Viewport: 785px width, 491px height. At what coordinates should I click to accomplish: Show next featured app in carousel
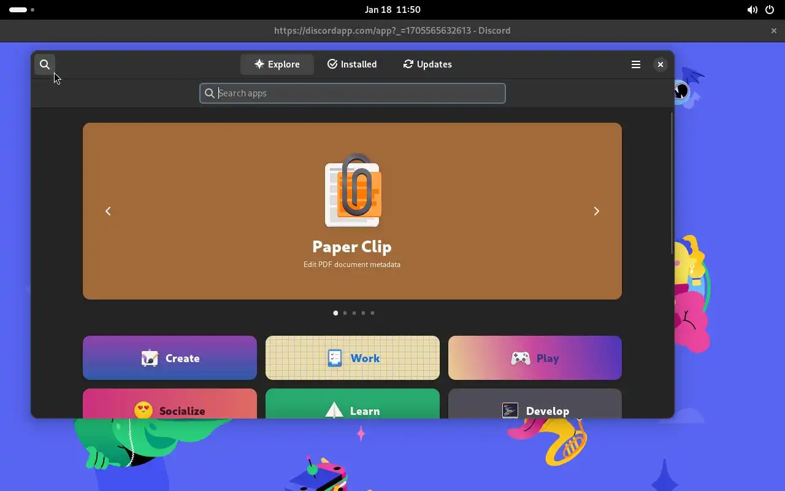pos(596,211)
